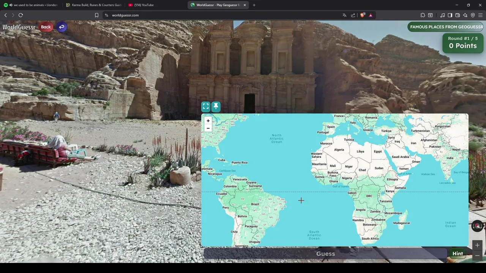Screen dimensions: 486x273
Task: Click Nigeria on the map
Action: (347, 178)
